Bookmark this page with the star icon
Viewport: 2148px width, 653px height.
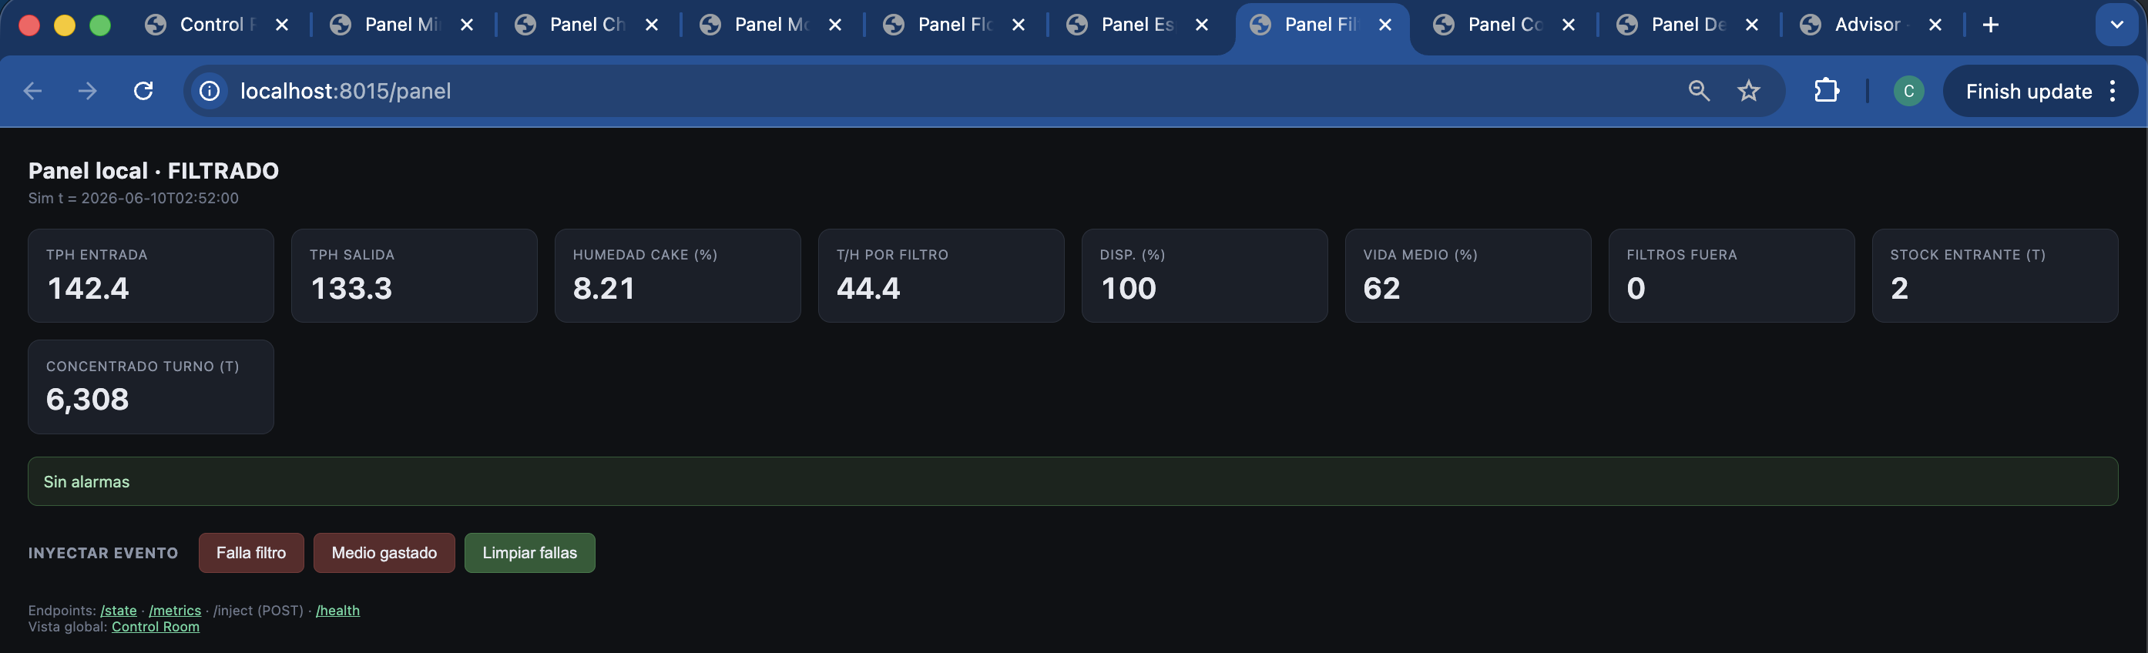[1749, 91]
